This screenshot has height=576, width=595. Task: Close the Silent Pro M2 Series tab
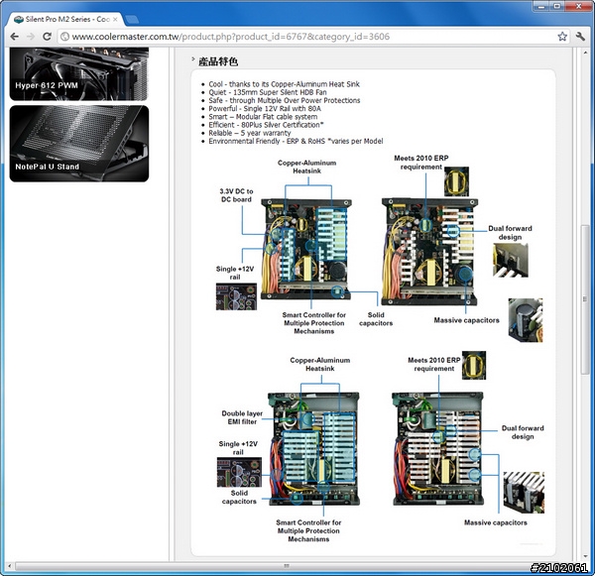click(115, 19)
